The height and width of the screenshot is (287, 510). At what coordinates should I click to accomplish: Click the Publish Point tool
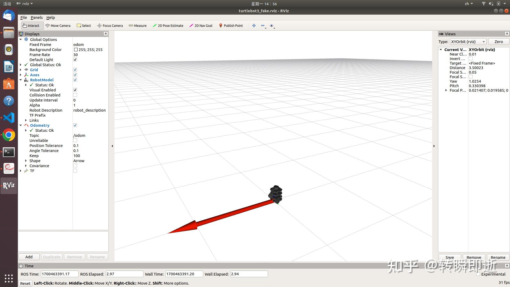tap(231, 26)
